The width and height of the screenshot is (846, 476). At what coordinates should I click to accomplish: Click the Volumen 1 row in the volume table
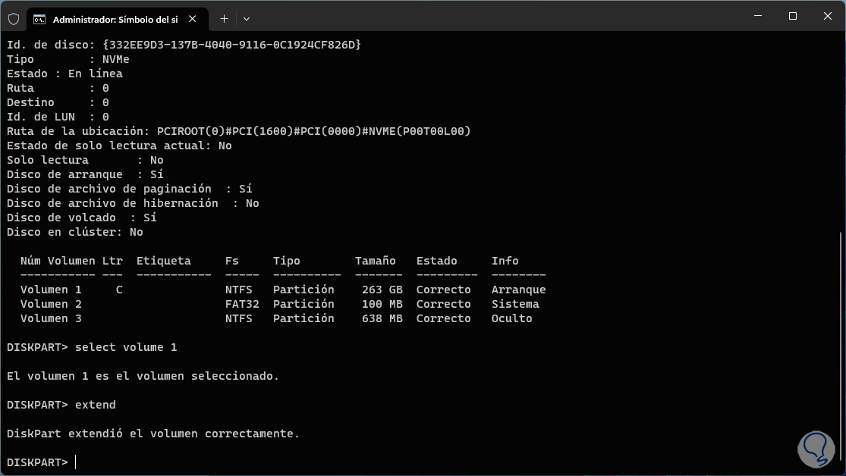tap(282, 290)
